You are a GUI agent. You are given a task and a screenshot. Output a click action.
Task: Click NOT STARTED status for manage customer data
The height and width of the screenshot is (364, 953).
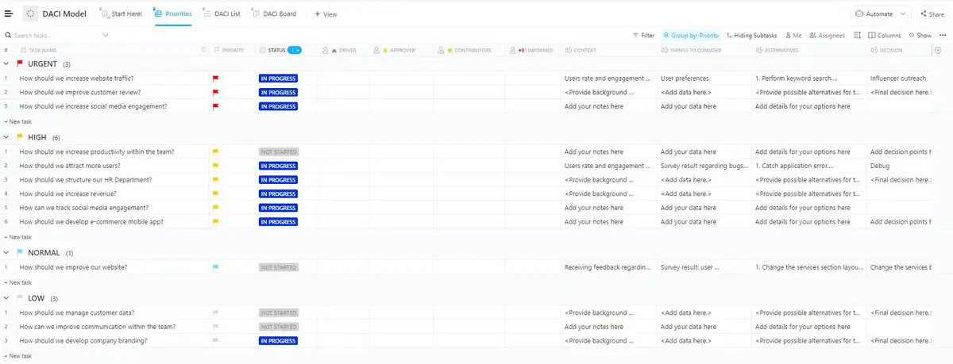point(278,312)
